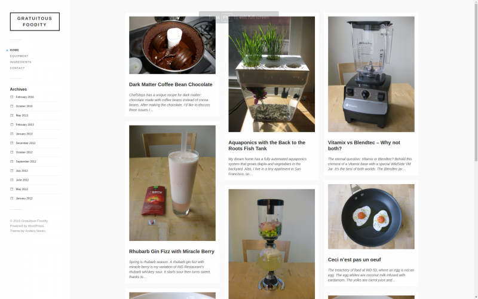Select the Home navigation item
The height and width of the screenshot is (299, 478).
point(14,50)
